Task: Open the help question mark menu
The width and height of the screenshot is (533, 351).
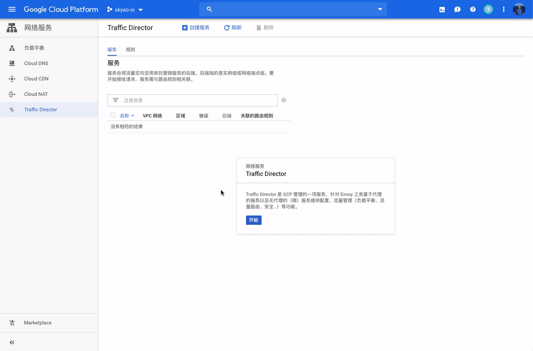Action: click(x=473, y=10)
